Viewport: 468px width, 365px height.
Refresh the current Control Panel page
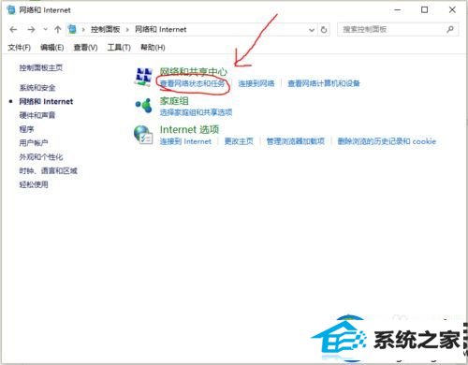(324, 30)
